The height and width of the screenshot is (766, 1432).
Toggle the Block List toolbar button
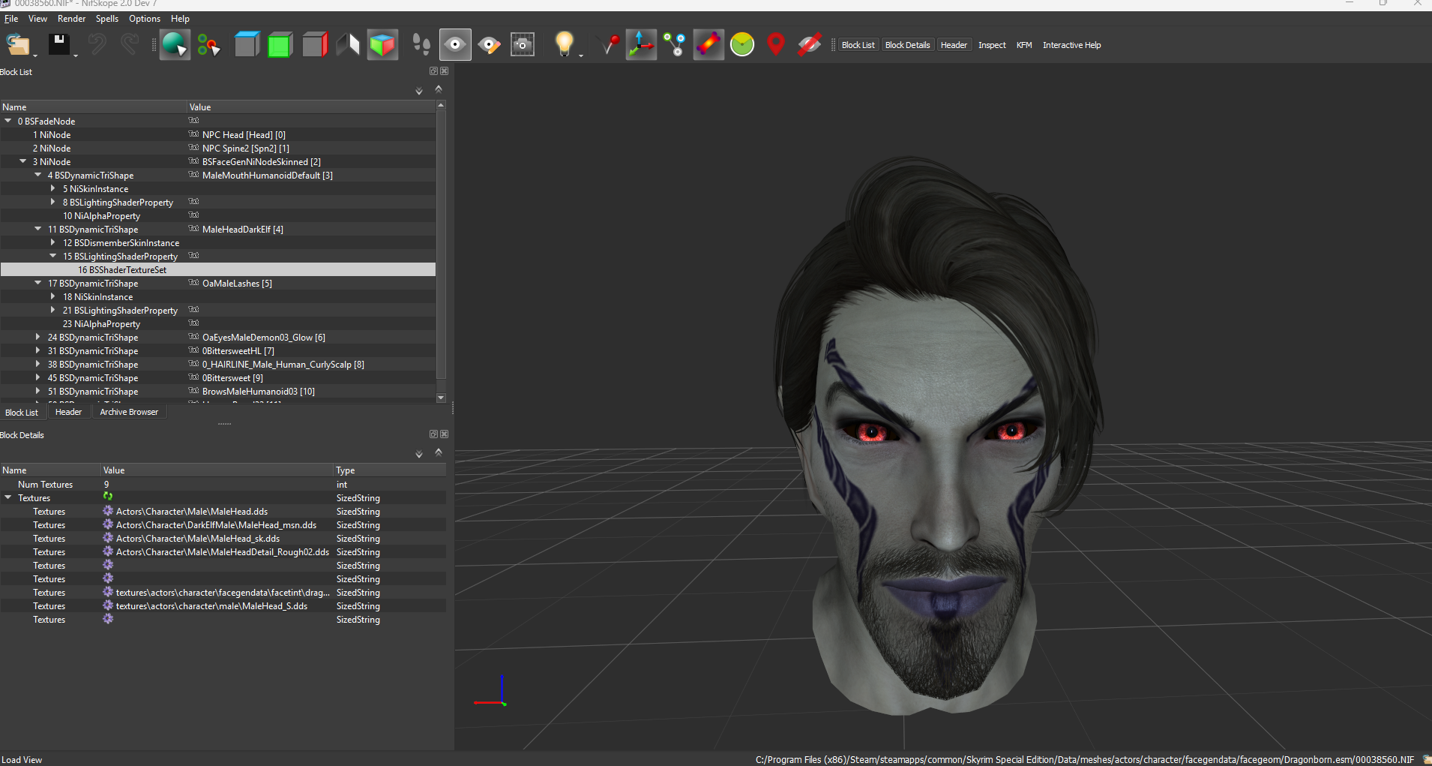point(858,45)
